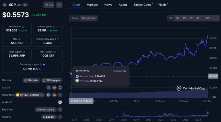Click the shield wallet icon in Contracts
Screen dimensions: 221x122
coord(48,95)
